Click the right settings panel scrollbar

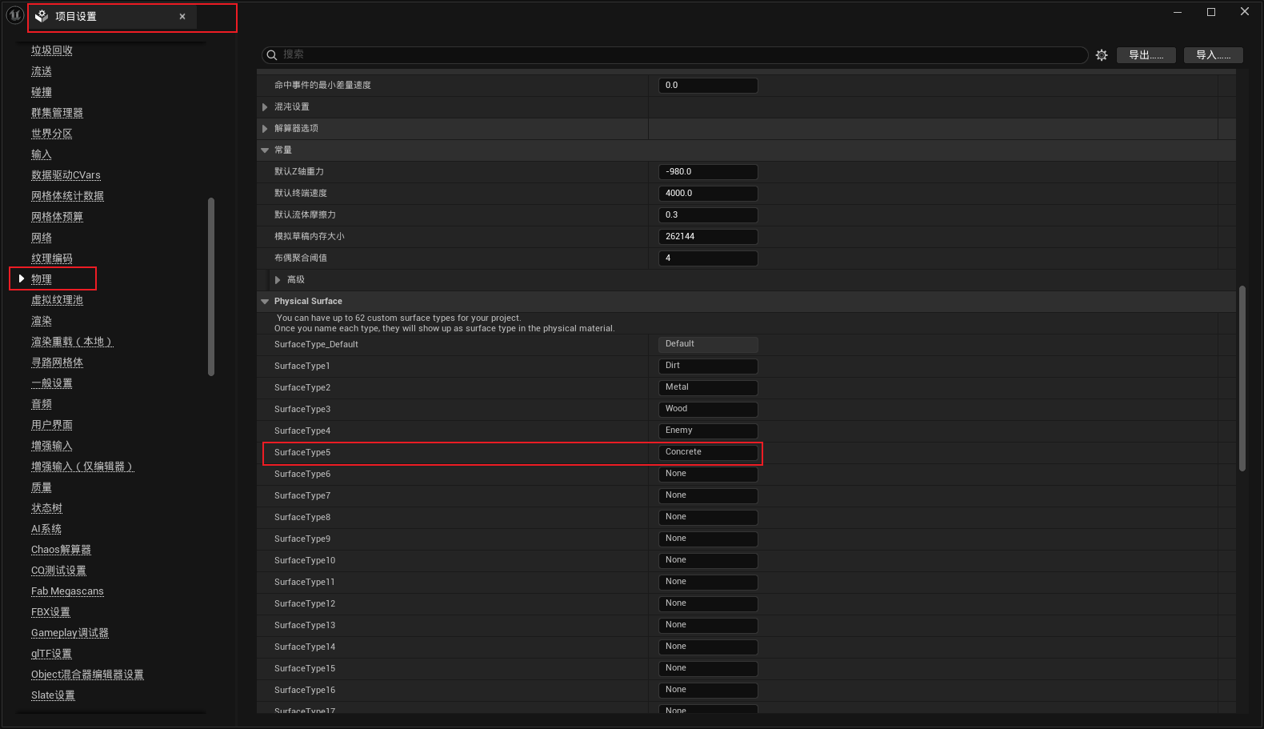(x=1242, y=379)
